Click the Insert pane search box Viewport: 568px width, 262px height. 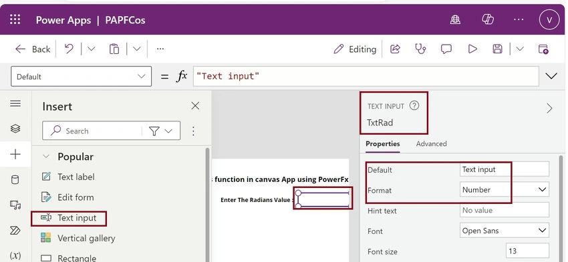coord(92,131)
